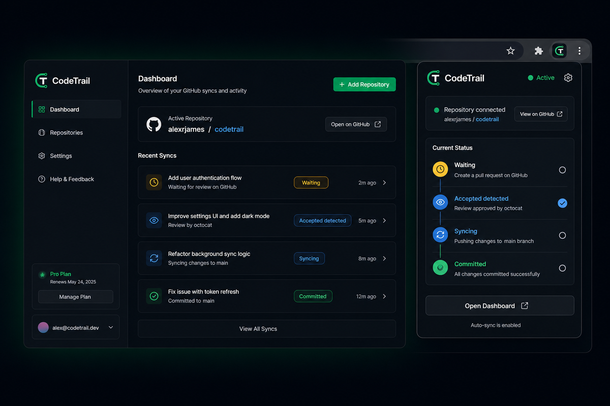
Task: Click the green Repository connected status dot
Action: coord(436,110)
